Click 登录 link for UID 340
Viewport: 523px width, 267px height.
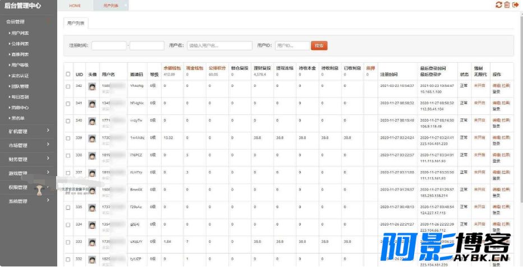pos(496,126)
